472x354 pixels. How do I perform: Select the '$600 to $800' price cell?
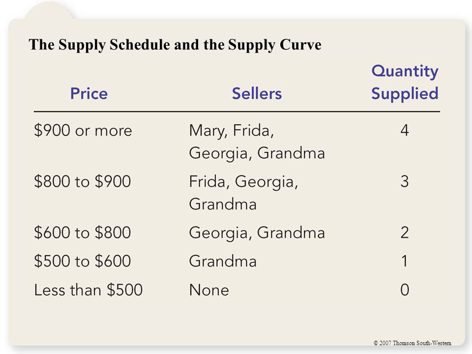tap(83, 233)
